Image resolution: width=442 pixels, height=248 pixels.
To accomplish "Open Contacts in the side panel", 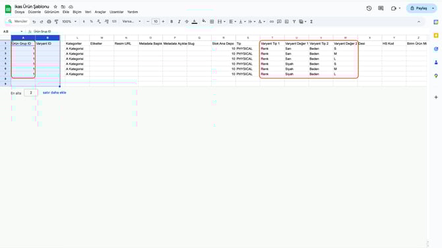I will pos(436,63).
